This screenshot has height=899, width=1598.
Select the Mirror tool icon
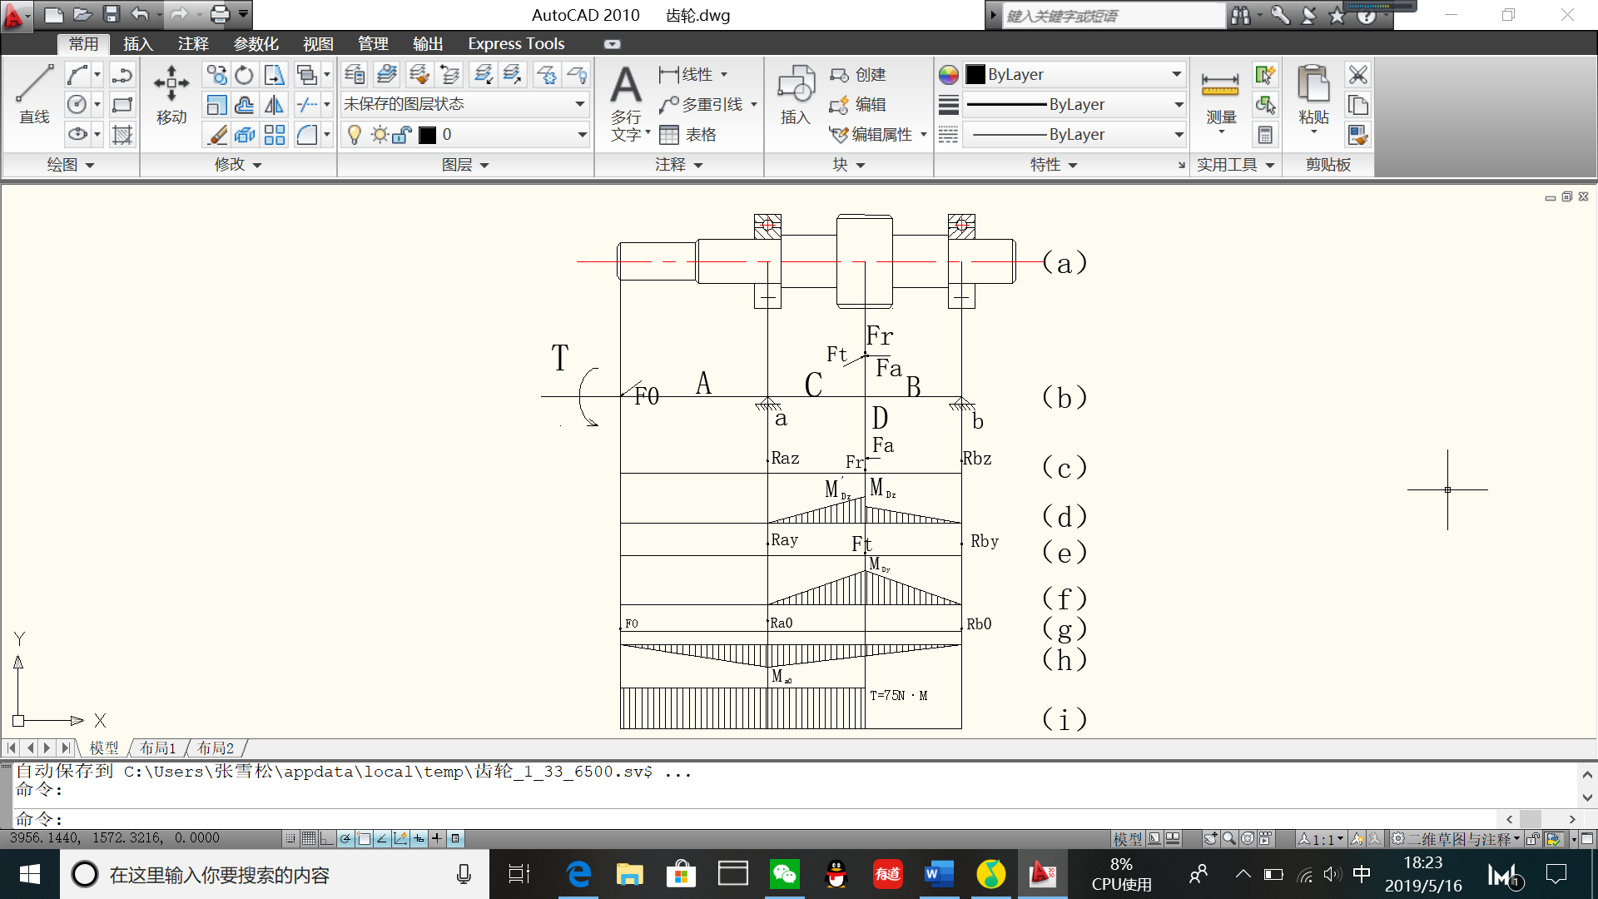click(274, 105)
